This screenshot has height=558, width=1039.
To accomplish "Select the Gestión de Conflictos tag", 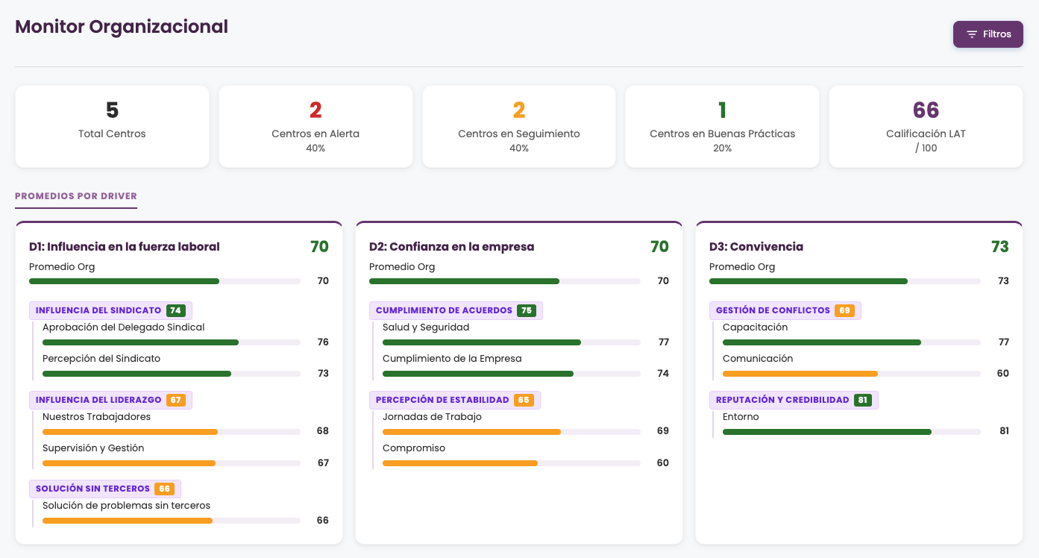I will point(785,310).
